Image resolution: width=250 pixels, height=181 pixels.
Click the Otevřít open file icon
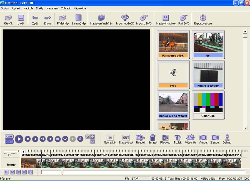point(8,18)
